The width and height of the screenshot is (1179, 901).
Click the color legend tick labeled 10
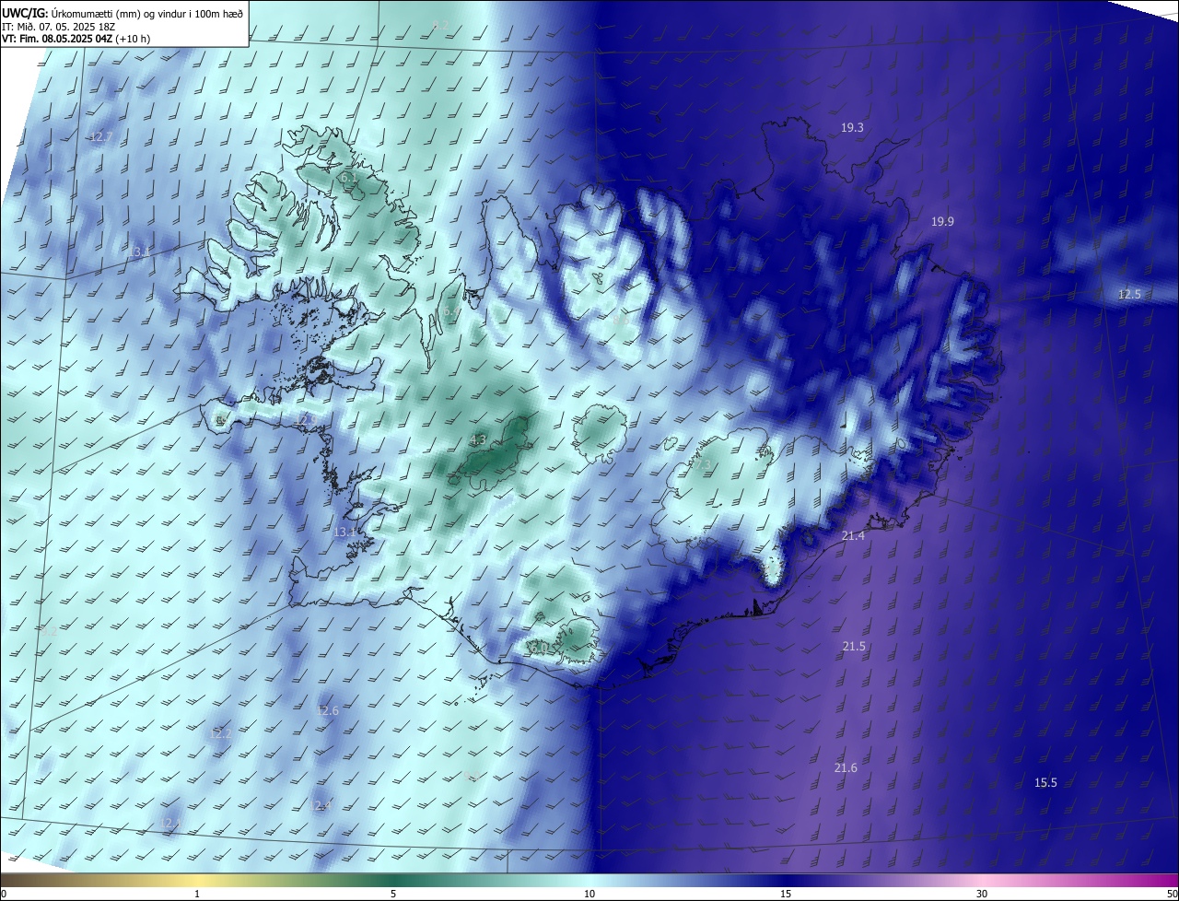click(x=589, y=895)
